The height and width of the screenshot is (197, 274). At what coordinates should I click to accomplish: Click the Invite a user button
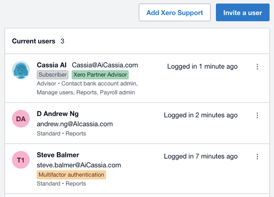click(x=242, y=13)
